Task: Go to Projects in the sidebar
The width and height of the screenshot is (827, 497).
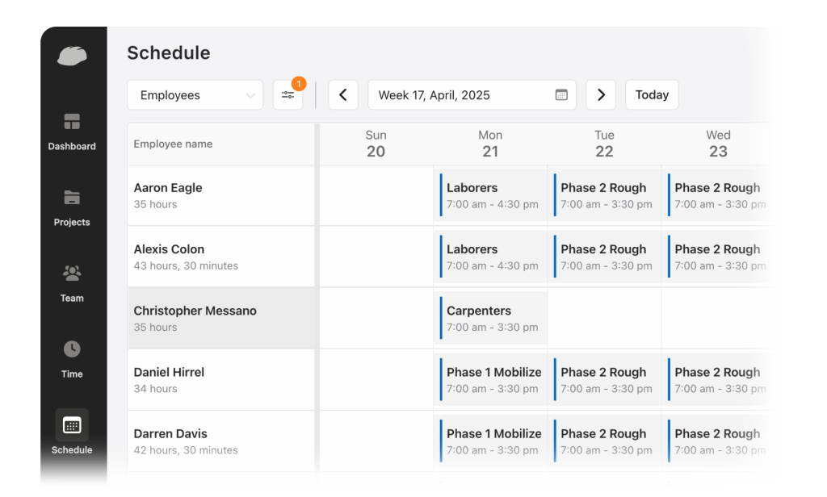Action: pyautogui.click(x=72, y=198)
